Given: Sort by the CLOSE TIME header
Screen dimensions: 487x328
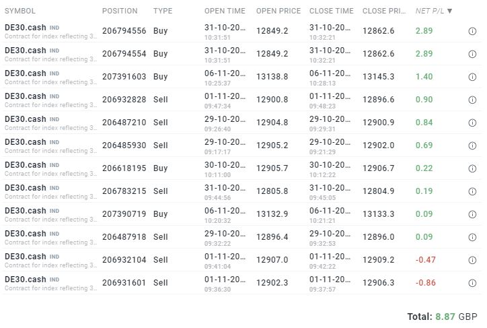Looking at the screenshot, I should point(331,11).
